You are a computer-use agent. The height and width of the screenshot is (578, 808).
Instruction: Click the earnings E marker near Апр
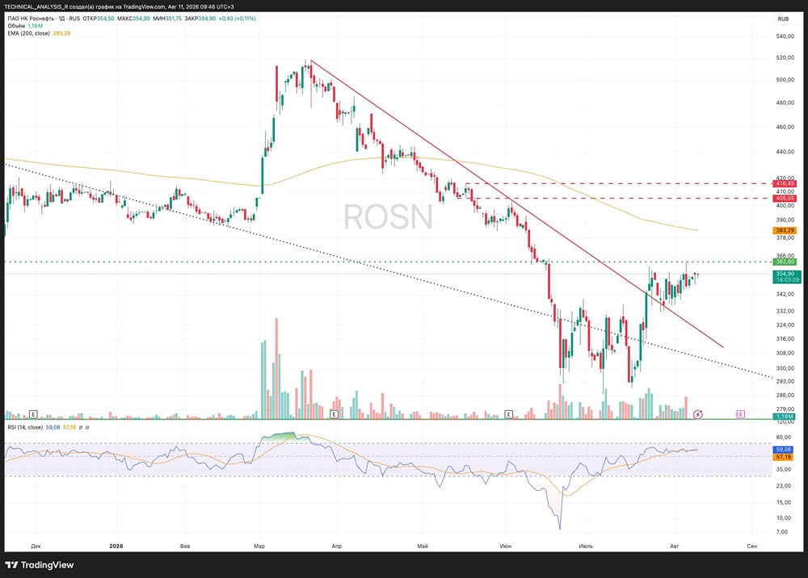(334, 414)
